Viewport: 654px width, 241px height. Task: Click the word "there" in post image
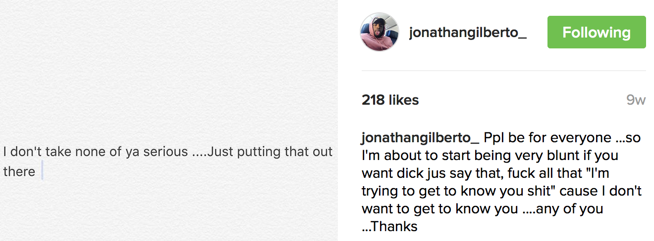19,172
